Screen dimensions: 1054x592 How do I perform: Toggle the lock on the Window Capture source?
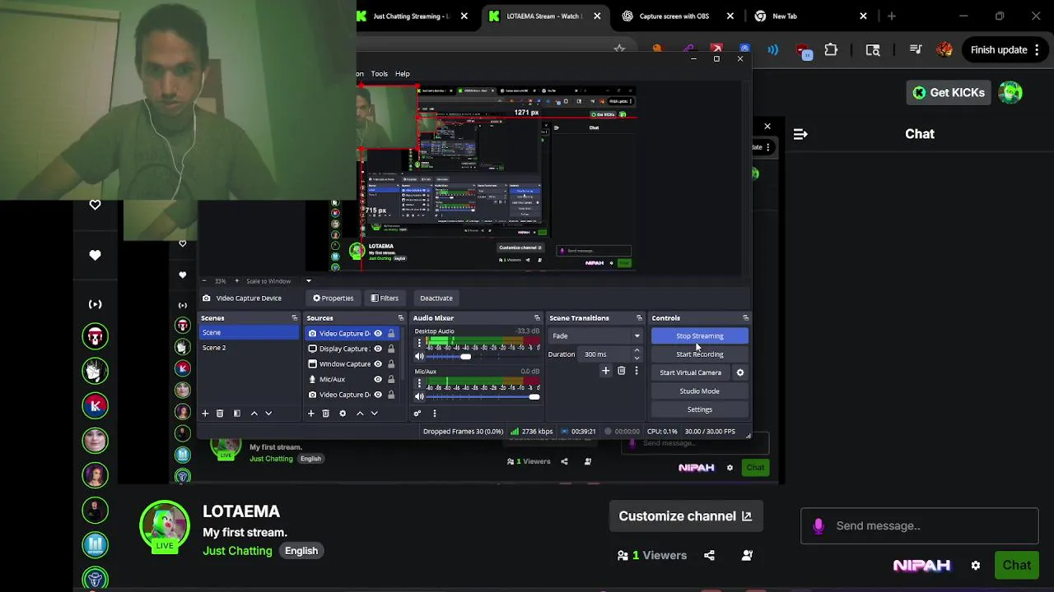tap(391, 364)
